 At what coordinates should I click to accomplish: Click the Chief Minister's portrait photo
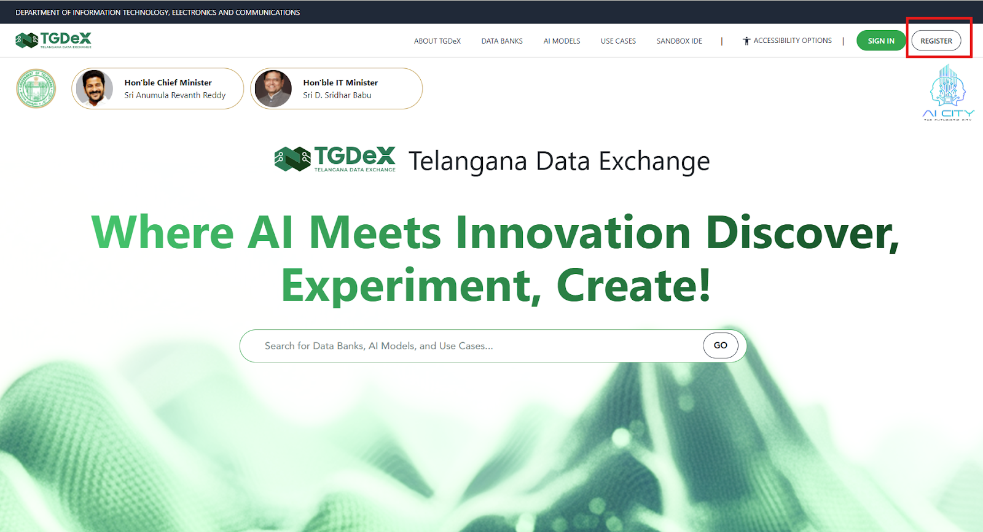[94, 88]
